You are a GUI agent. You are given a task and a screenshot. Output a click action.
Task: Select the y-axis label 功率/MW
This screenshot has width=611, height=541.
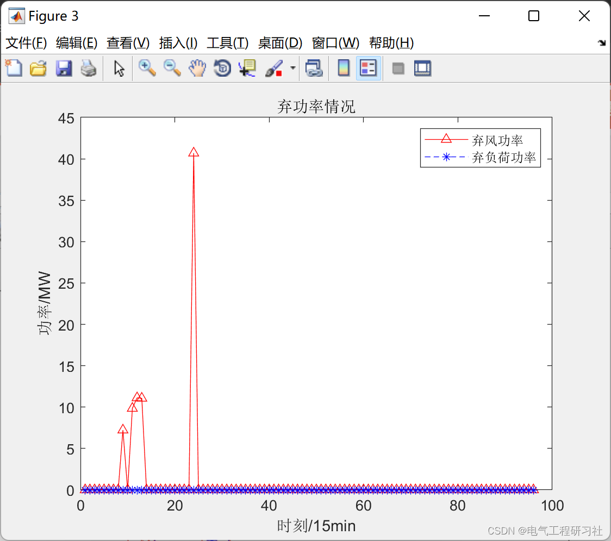pyautogui.click(x=45, y=303)
